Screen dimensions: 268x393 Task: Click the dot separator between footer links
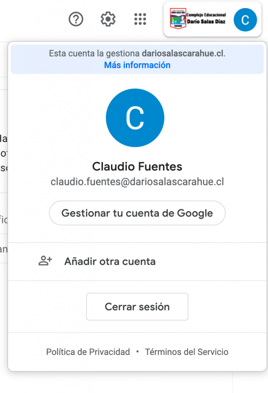coord(137,352)
